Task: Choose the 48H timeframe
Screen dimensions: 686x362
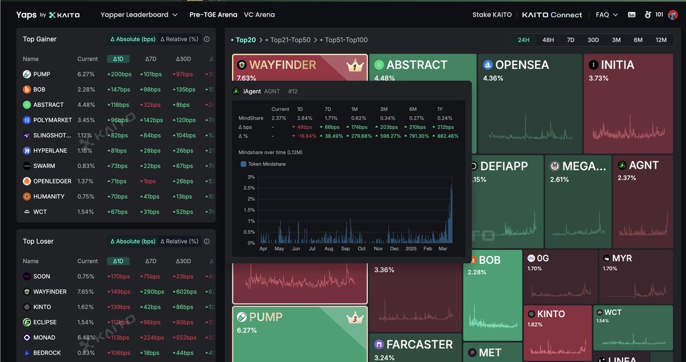Action: pyautogui.click(x=548, y=40)
